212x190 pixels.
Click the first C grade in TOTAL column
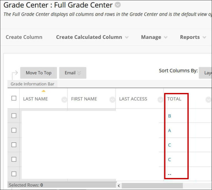pyautogui.click(x=169, y=145)
